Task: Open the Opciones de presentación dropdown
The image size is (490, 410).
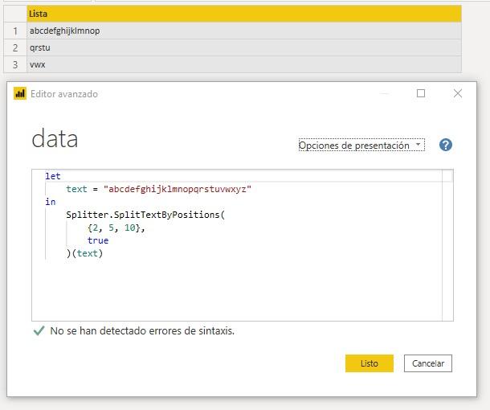Action: pyautogui.click(x=361, y=146)
